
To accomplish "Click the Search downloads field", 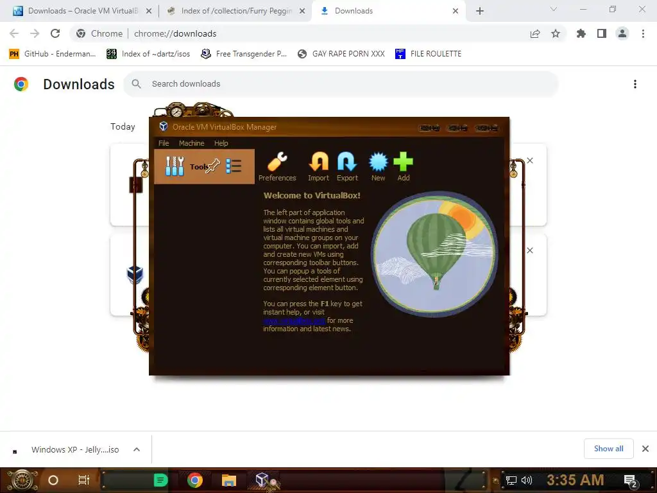I will point(341,84).
